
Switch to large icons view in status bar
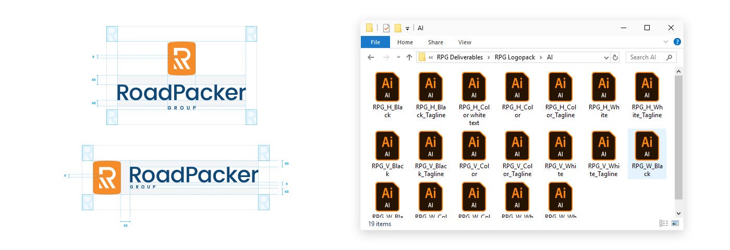coord(675,223)
